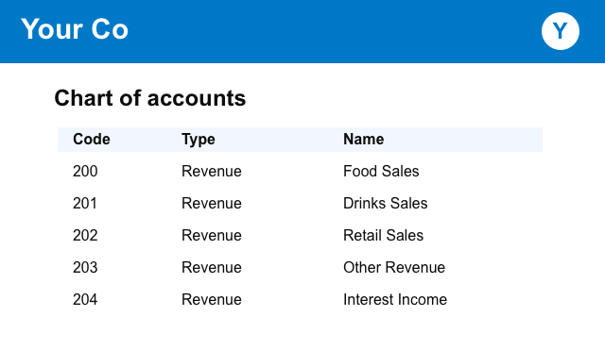Click the Your Co organization name

[75, 29]
